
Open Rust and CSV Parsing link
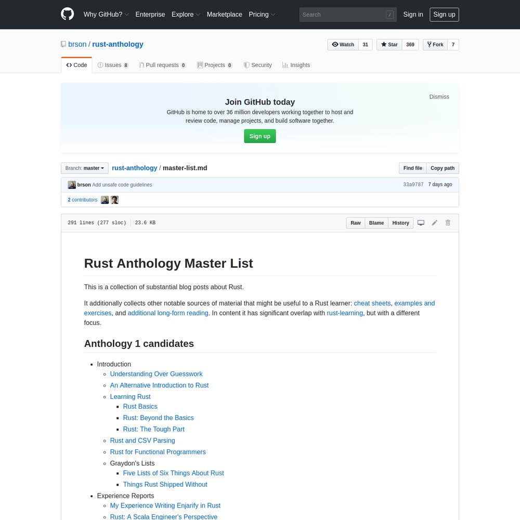tap(142, 440)
